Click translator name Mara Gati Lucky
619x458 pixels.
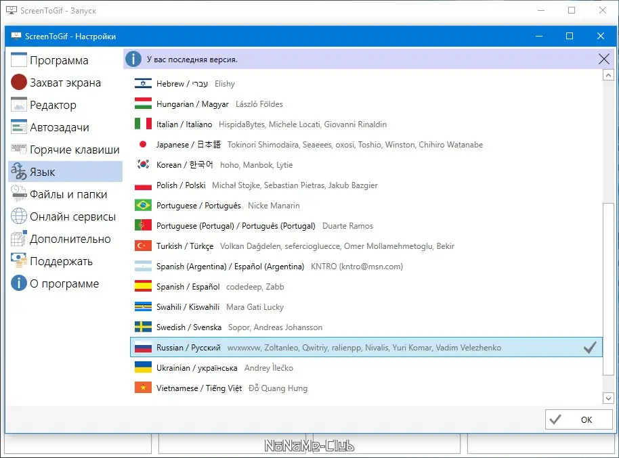click(255, 307)
